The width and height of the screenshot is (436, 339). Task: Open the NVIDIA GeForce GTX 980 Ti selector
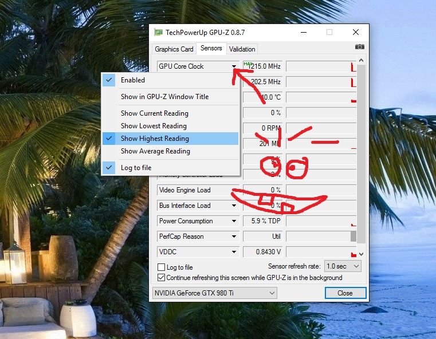215,293
